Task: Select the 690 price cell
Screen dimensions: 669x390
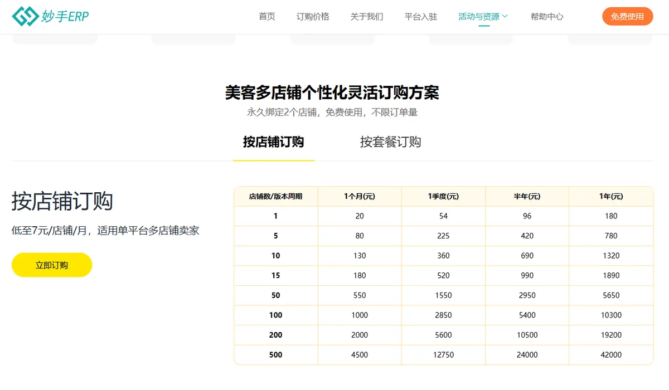Action: 527,256
